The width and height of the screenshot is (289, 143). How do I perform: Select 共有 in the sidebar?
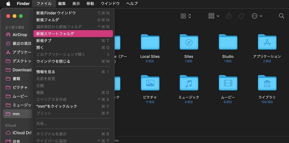[18, 141]
